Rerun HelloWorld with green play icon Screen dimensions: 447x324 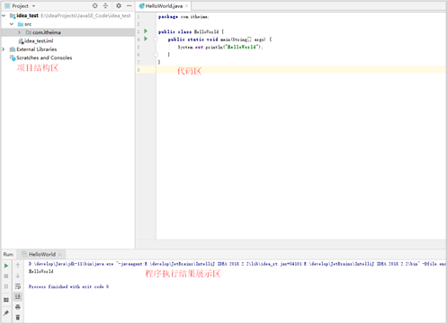tap(6, 266)
